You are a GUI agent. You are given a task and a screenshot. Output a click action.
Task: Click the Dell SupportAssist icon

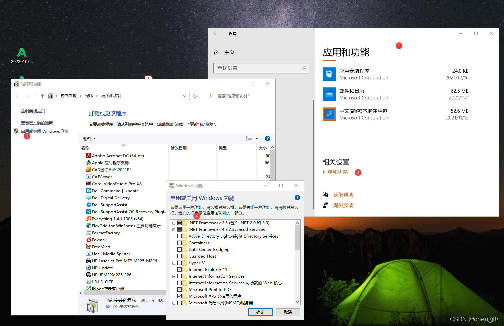click(x=89, y=205)
